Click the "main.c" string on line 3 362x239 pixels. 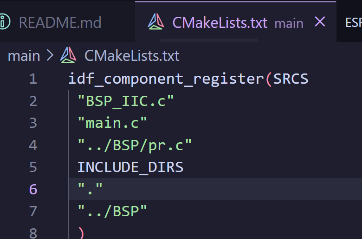[x=112, y=123]
